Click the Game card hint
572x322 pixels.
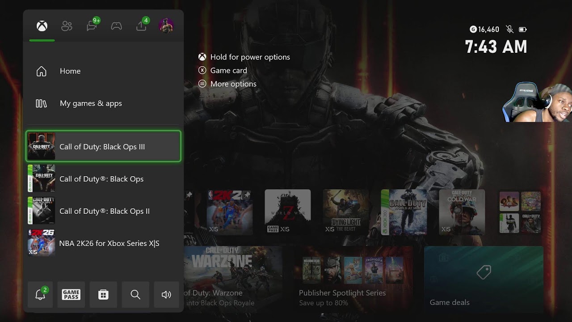tap(223, 70)
